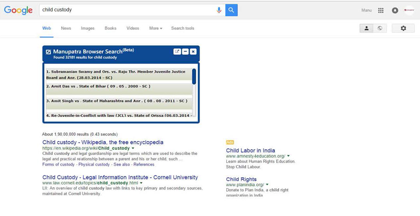
Task: Click the Manu account name
Action: [366, 10]
